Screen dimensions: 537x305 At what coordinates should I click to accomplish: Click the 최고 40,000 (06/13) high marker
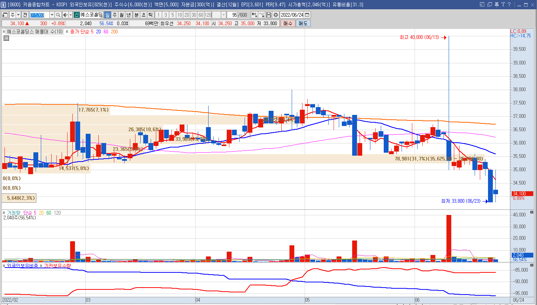point(422,37)
